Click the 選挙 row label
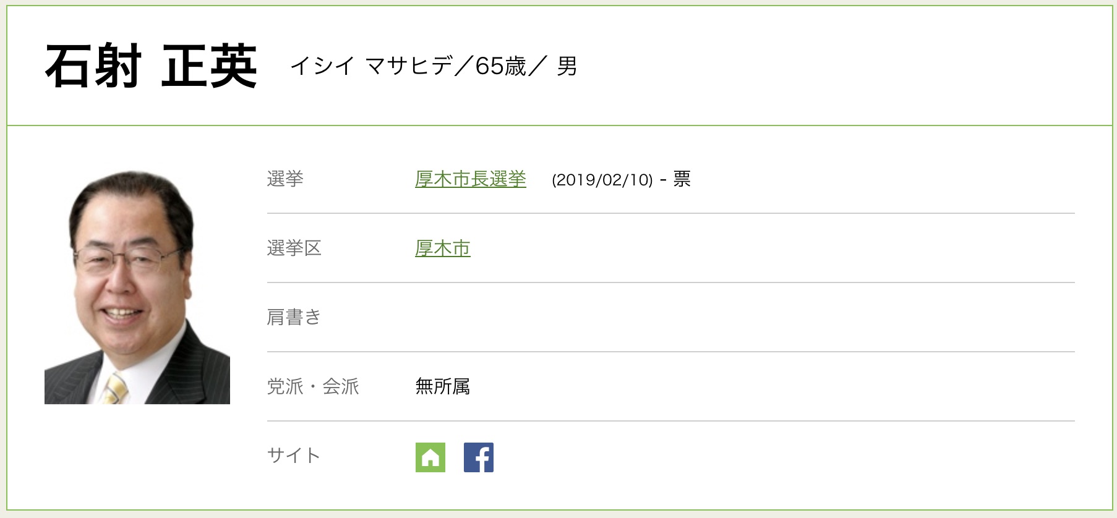This screenshot has width=1117, height=518. (285, 179)
